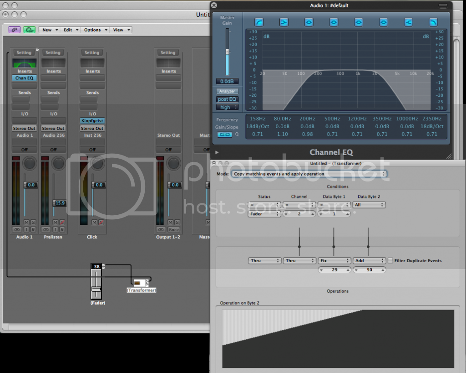The height and width of the screenshot is (373, 466).
Task: Open the Add operation dropdown
Action: tap(369, 260)
